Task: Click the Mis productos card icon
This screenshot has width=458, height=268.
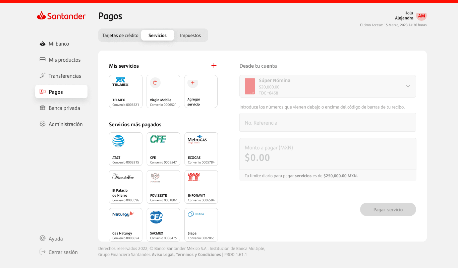Action: (x=43, y=60)
